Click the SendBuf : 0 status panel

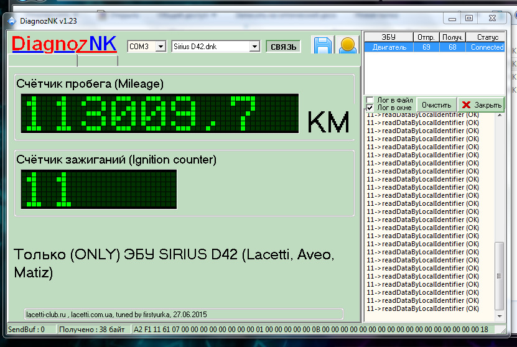tap(32, 329)
